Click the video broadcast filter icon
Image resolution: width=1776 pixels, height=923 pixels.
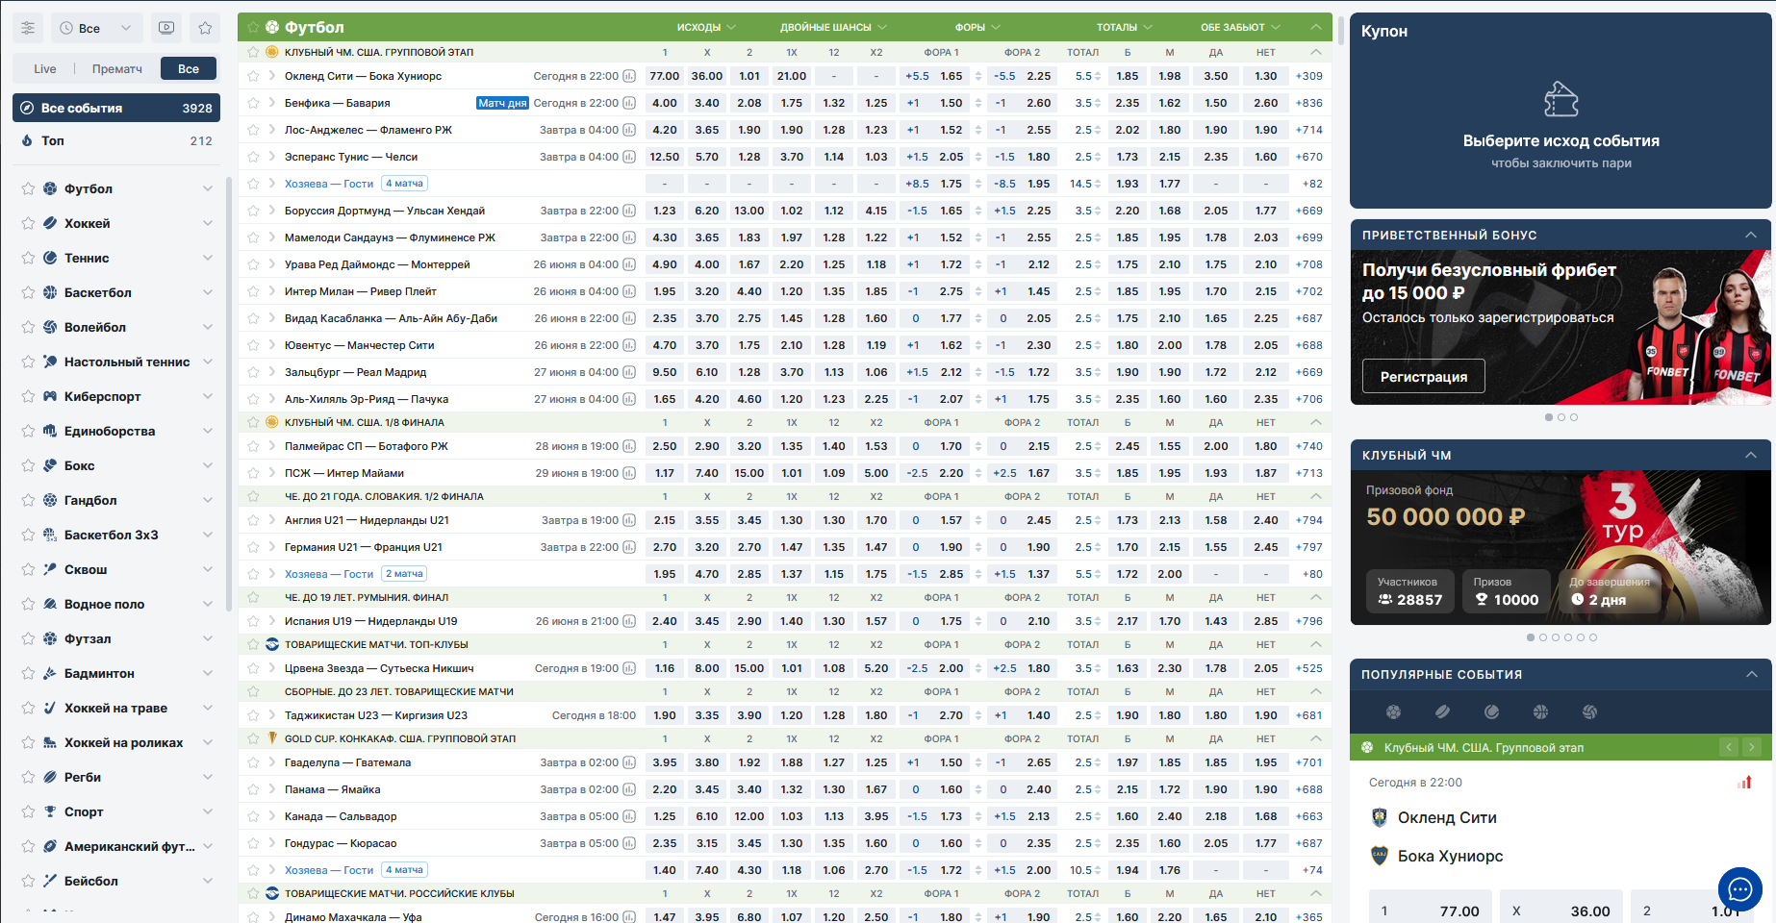(x=166, y=28)
